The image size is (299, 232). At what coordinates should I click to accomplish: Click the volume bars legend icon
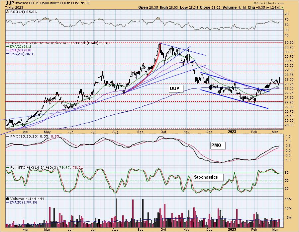pyautogui.click(x=8, y=199)
